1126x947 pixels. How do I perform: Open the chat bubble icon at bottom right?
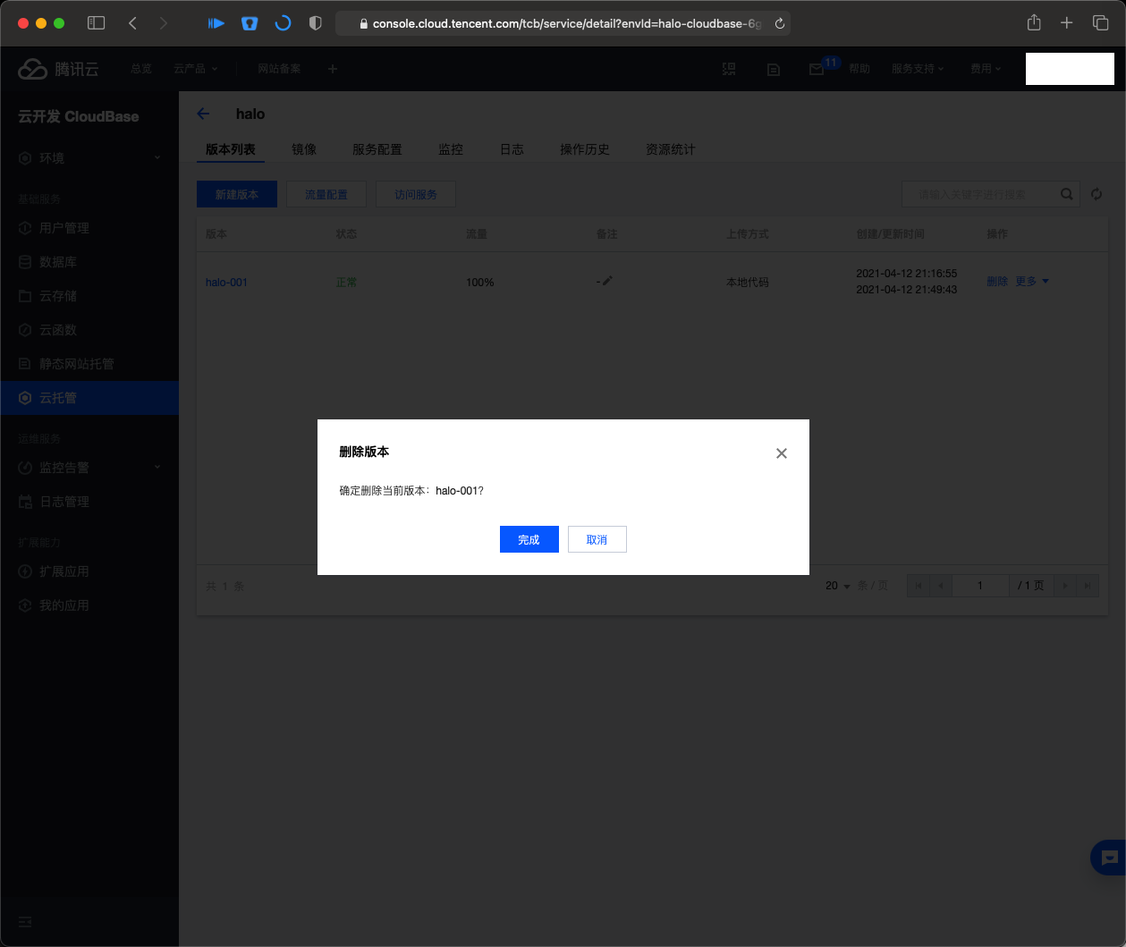point(1109,858)
